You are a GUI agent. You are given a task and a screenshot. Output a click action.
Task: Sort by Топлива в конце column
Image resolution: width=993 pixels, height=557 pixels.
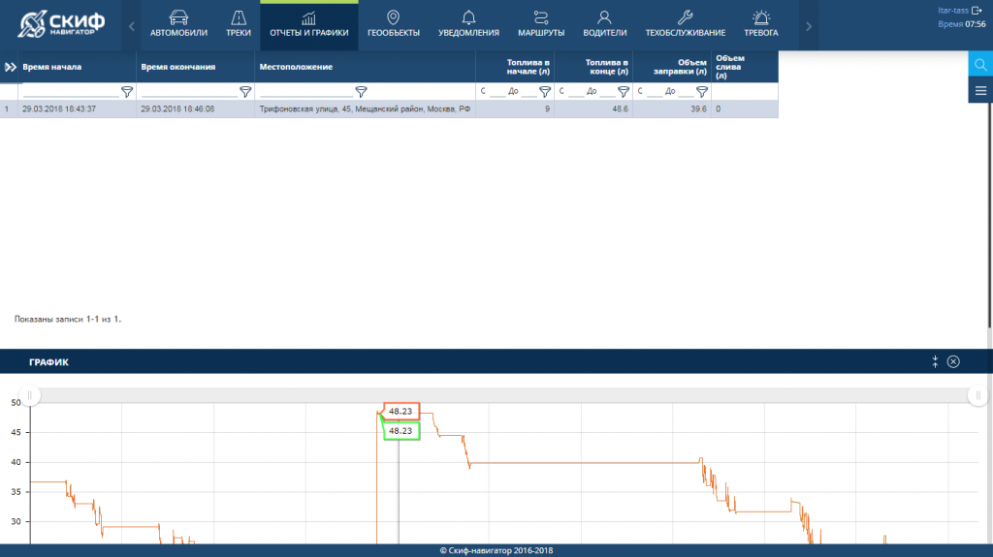607,67
